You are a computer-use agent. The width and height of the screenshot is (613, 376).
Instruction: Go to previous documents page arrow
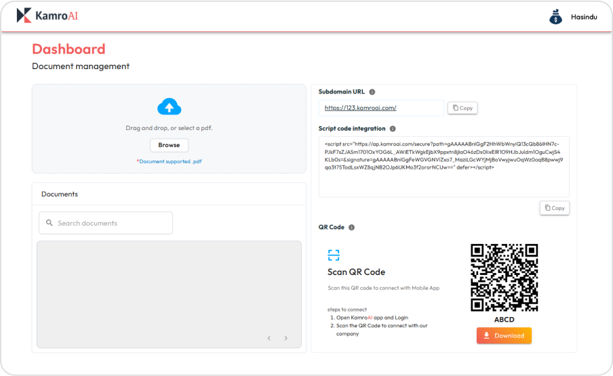[x=269, y=338]
